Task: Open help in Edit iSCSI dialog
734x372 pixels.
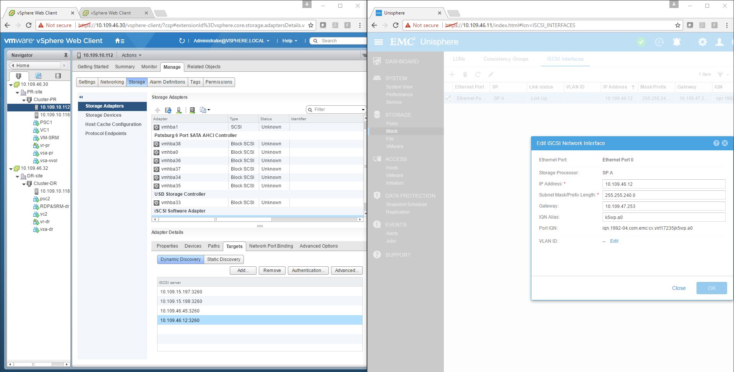Action: click(x=716, y=143)
